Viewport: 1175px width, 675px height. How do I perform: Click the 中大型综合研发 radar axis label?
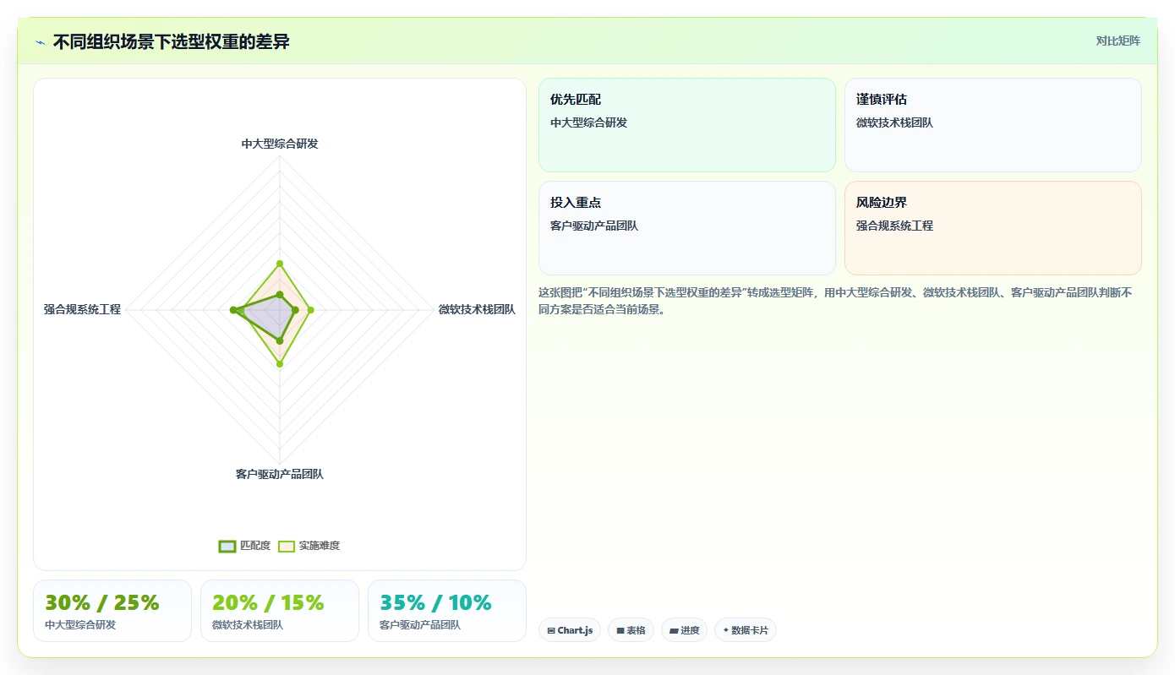tap(280, 144)
